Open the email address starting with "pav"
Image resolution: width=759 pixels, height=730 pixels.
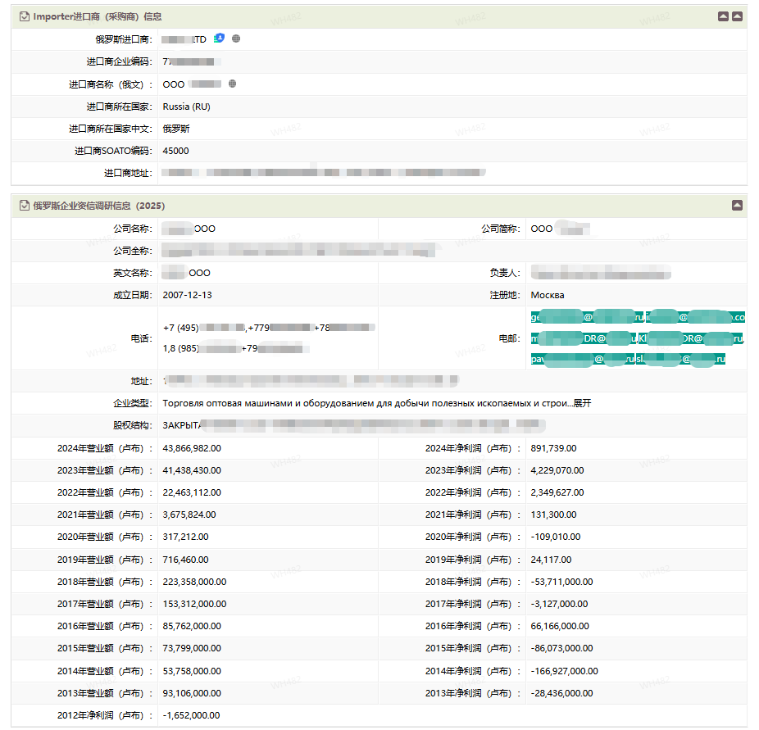tap(582, 360)
